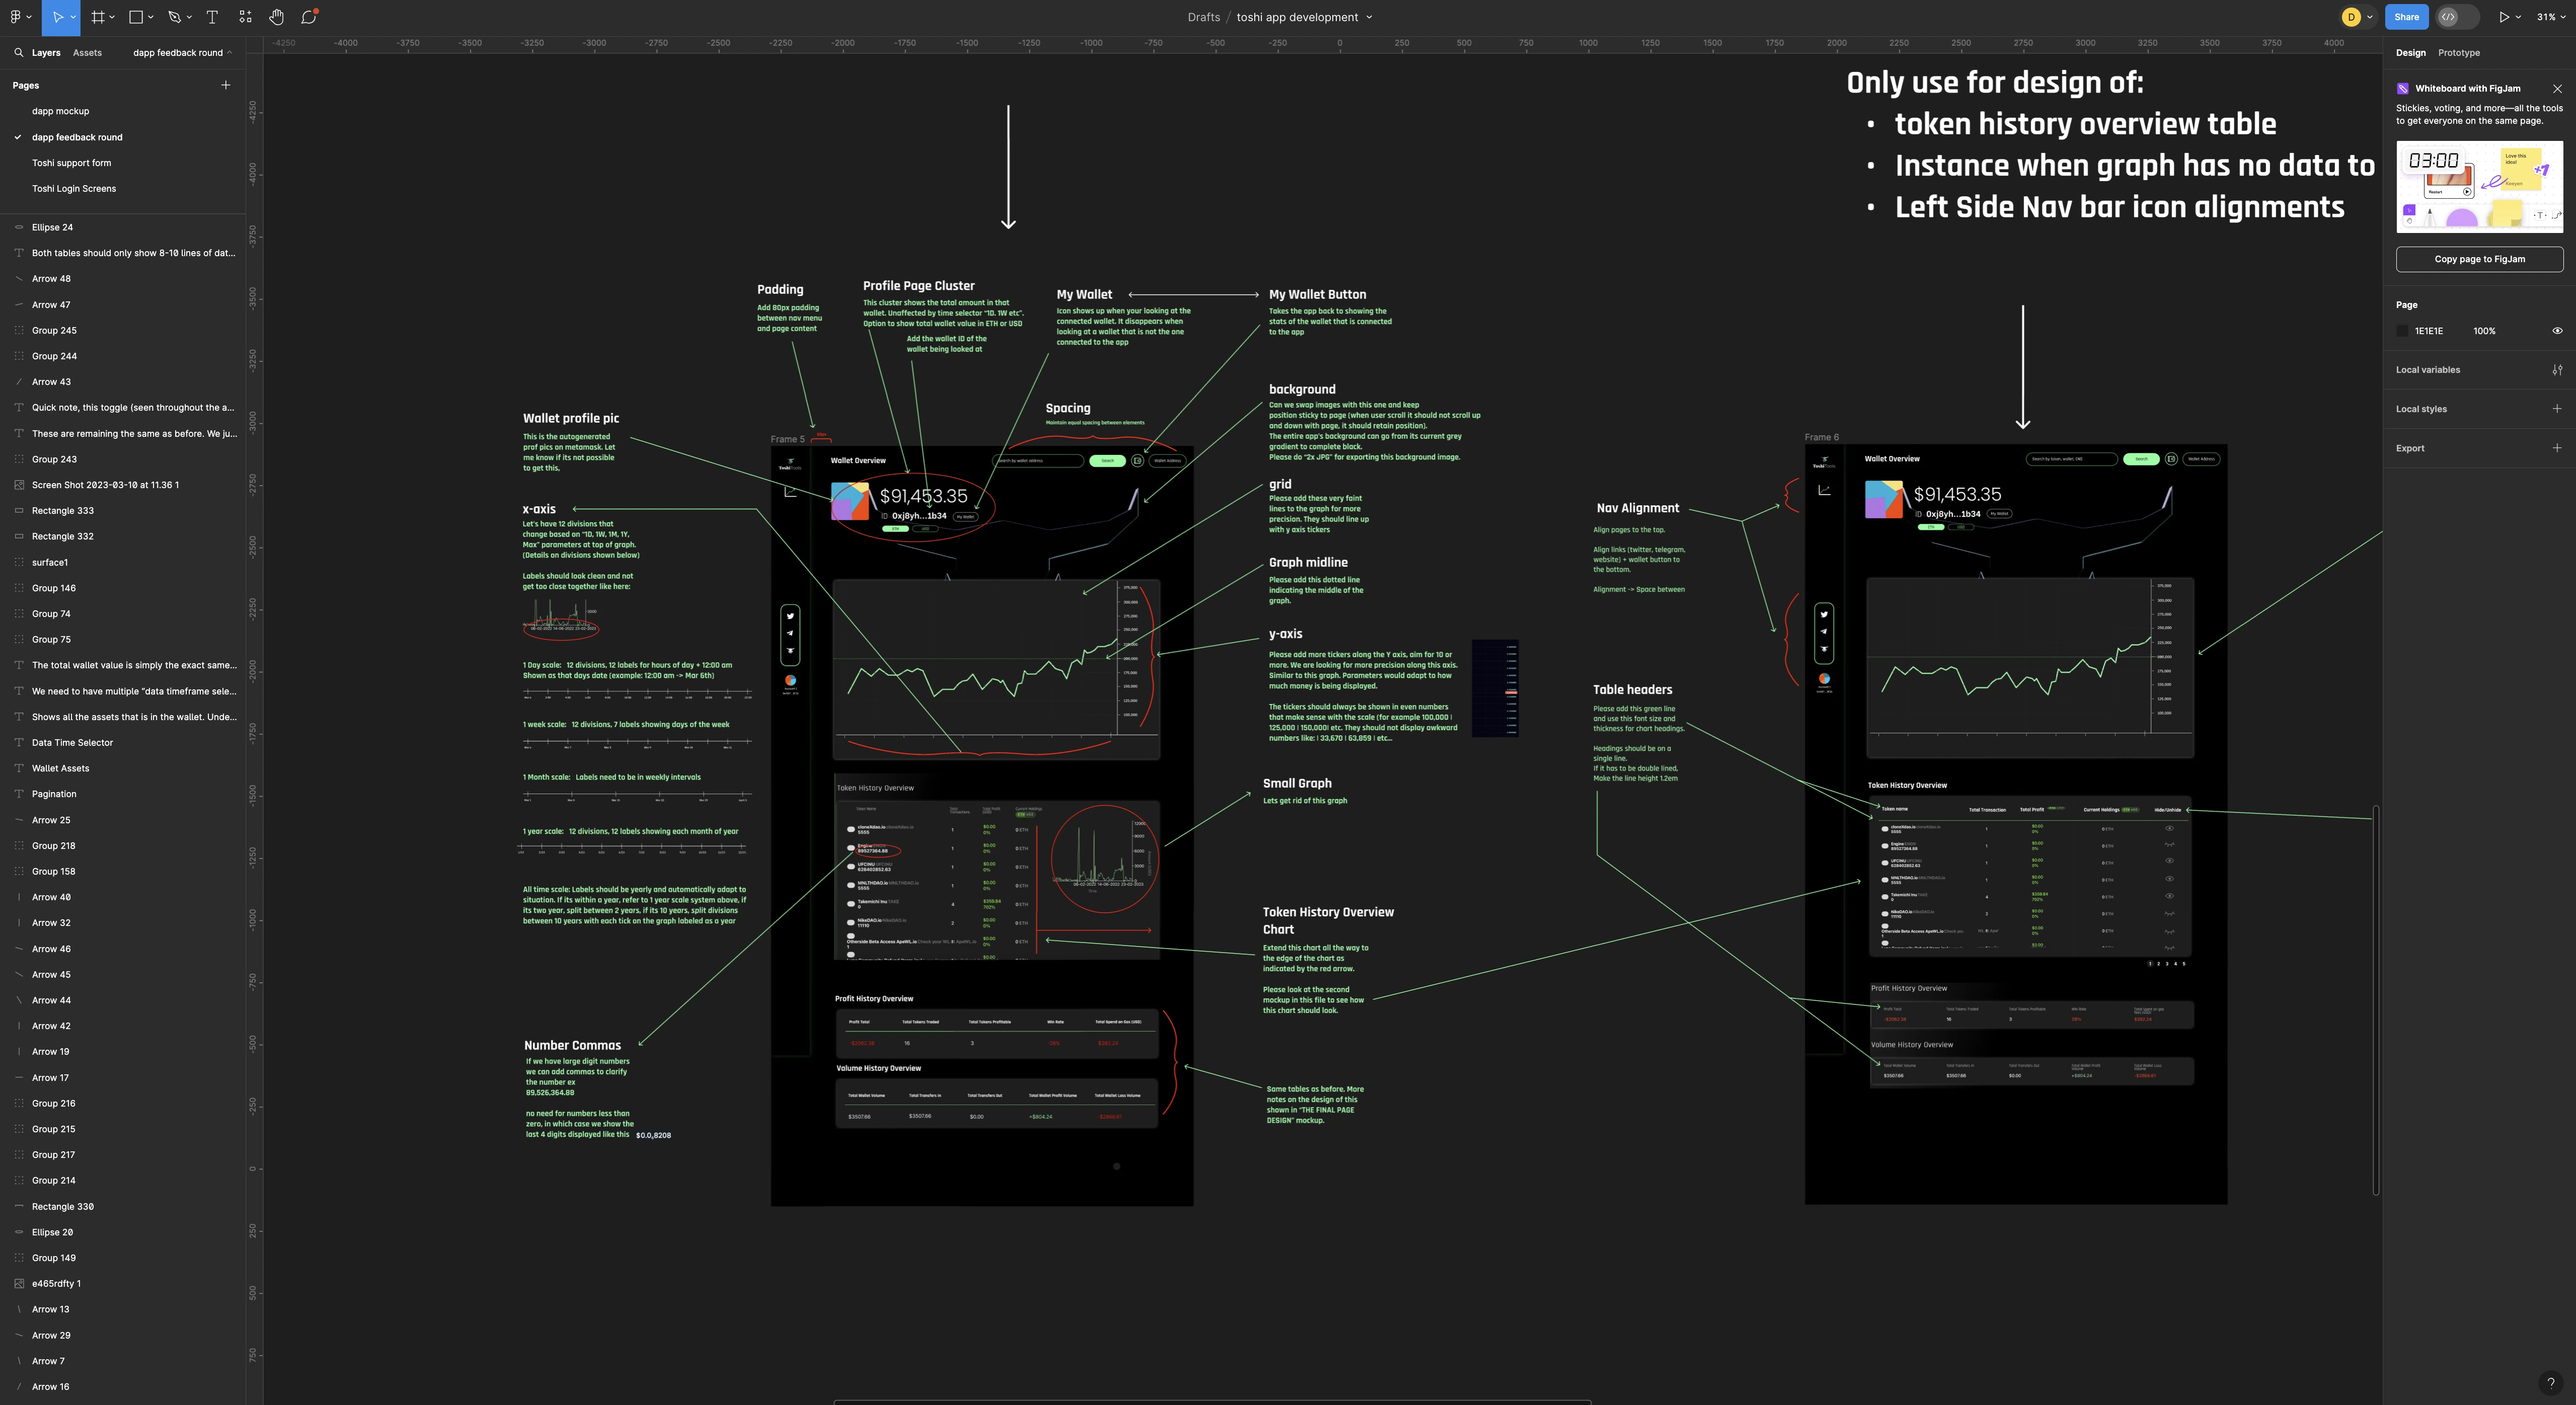Select the Hand tool
The width and height of the screenshot is (2576, 1405).
[x=276, y=17]
